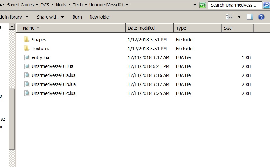Click the green refresh button in address bar
The image size is (270, 167).
click(203, 5)
